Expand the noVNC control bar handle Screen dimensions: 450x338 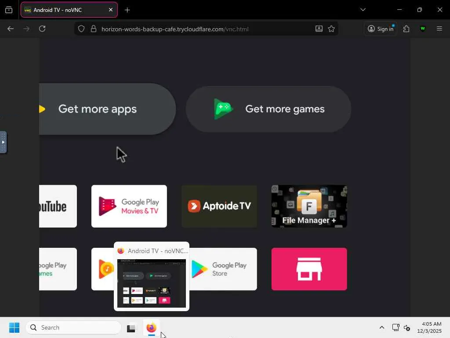[x=3, y=142]
